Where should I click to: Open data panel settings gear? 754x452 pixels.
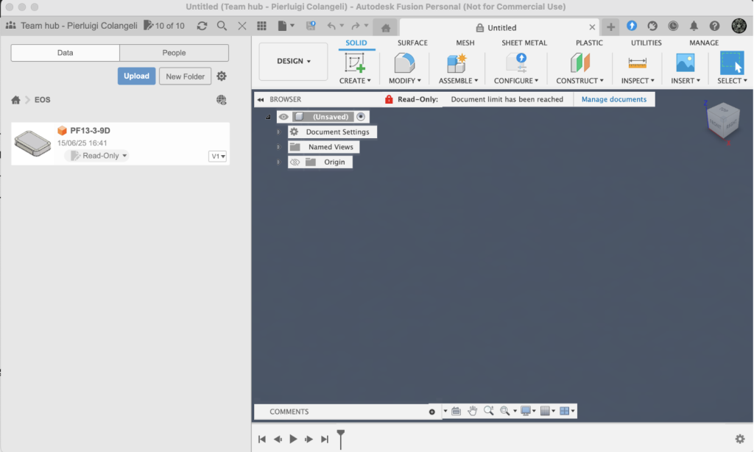[221, 76]
